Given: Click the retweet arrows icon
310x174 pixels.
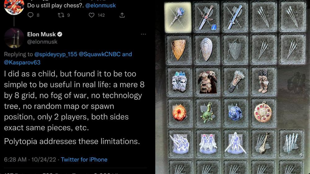Looking at the screenshot, I should coord(61,15).
